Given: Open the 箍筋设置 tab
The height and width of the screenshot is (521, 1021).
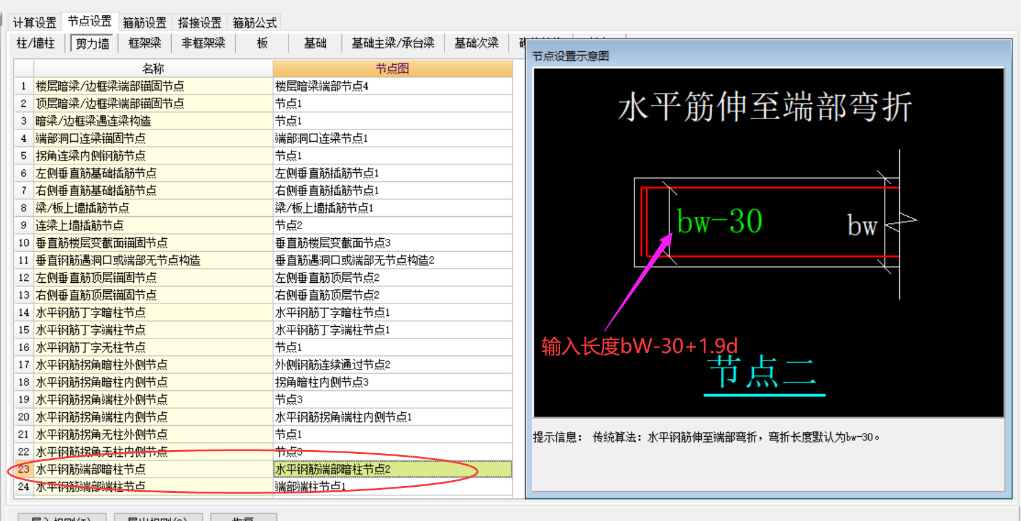Looking at the screenshot, I should pos(144,23).
